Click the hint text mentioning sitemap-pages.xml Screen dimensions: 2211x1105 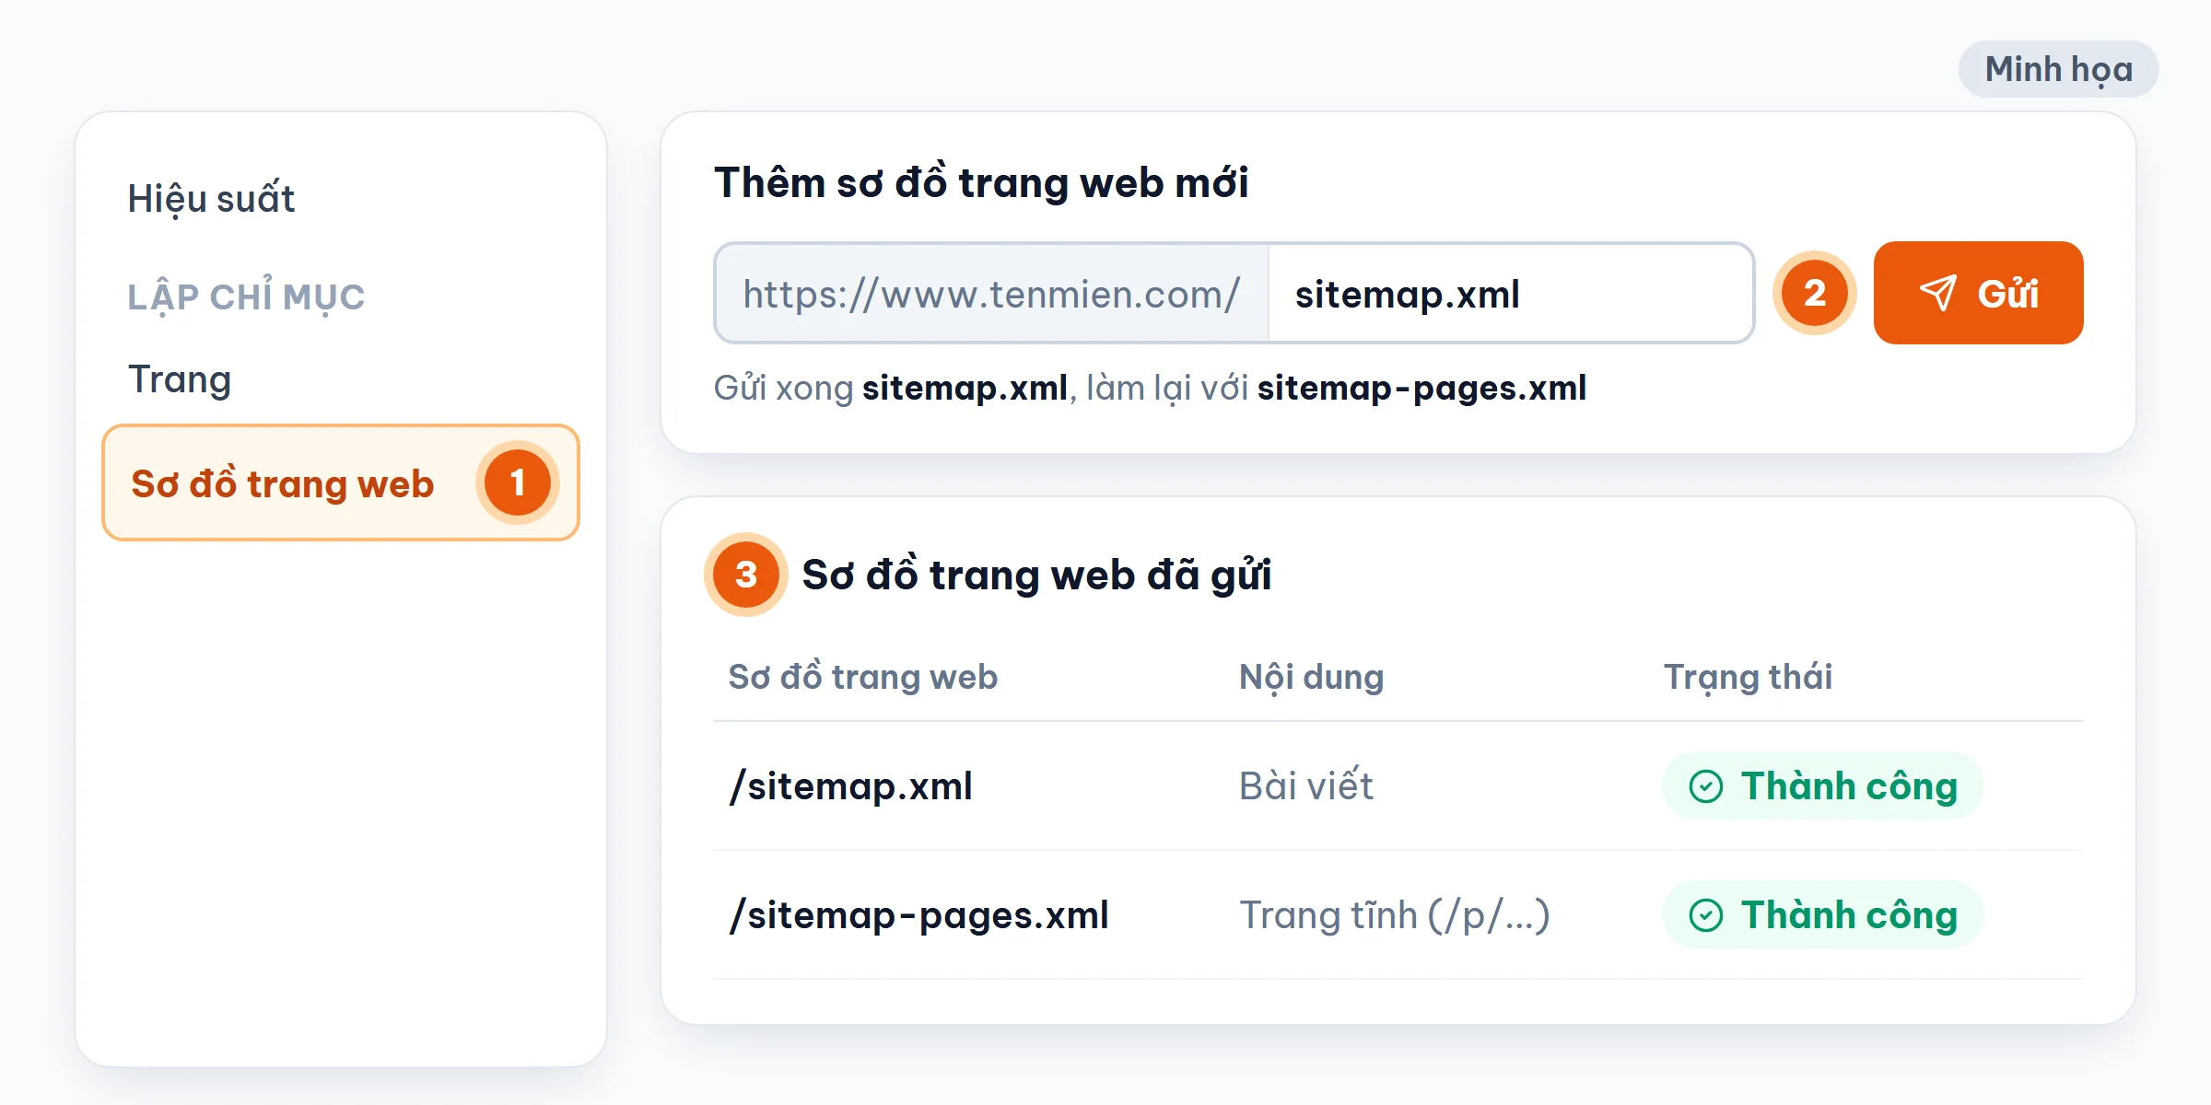1150,388
